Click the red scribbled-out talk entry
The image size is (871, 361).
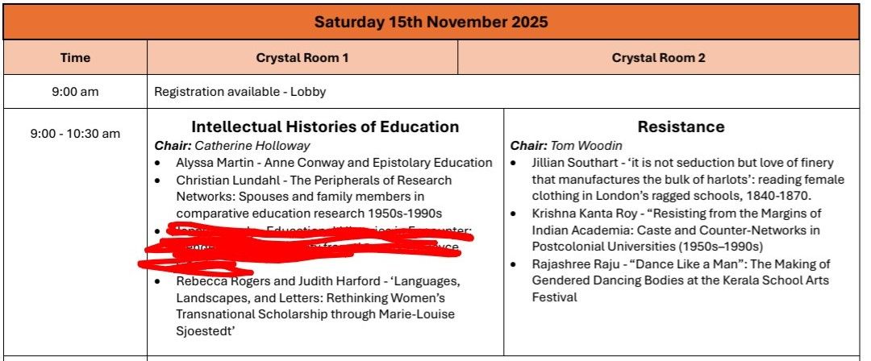click(306, 247)
